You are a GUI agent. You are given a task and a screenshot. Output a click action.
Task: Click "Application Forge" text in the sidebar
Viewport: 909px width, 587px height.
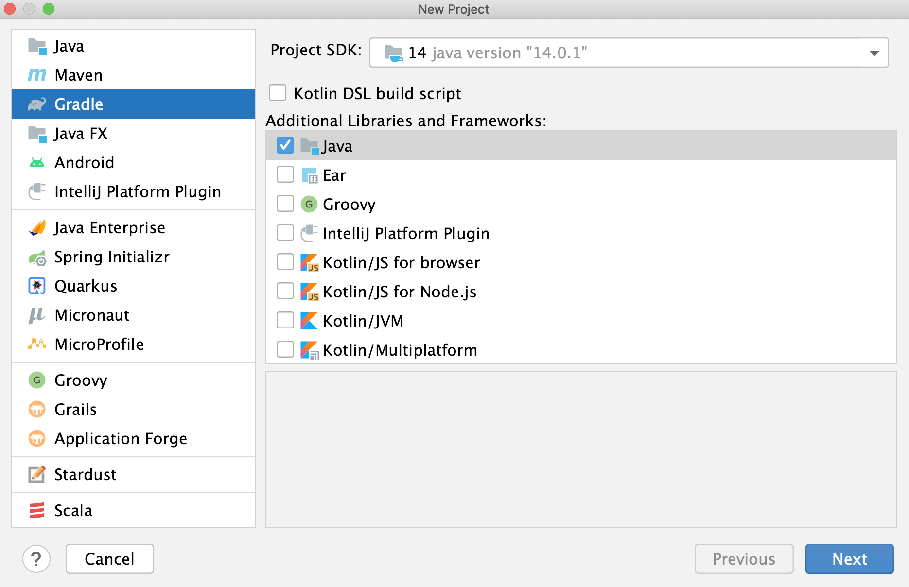pyautogui.click(x=121, y=439)
